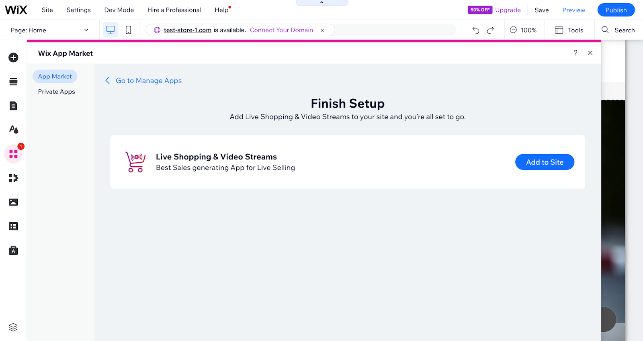Open the Help menu
This screenshot has height=341, width=643.
point(222,10)
